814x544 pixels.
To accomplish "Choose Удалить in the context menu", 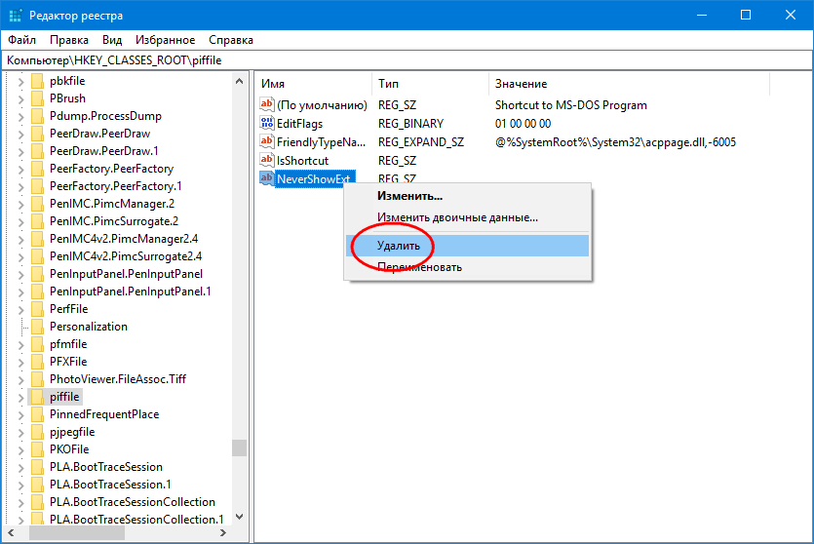I will click(x=399, y=246).
